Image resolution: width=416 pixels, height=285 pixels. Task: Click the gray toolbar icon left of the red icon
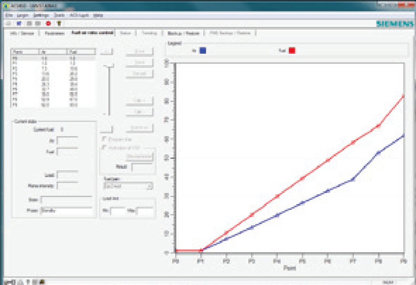tap(38, 23)
